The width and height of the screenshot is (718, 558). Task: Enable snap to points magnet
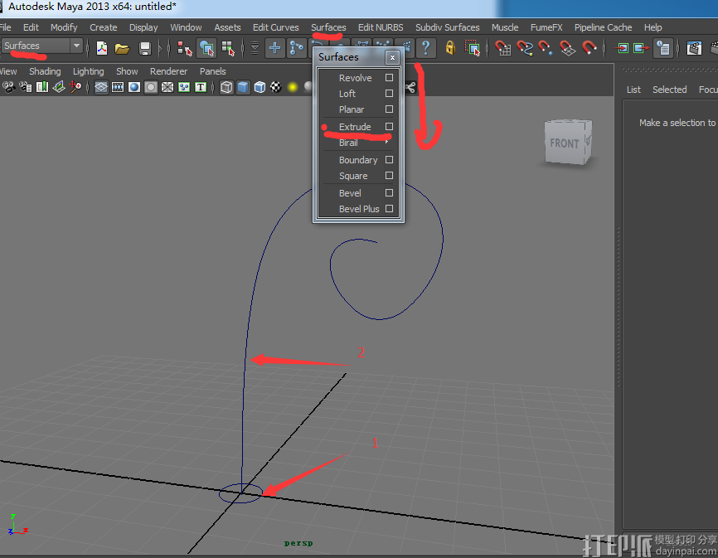(x=546, y=47)
